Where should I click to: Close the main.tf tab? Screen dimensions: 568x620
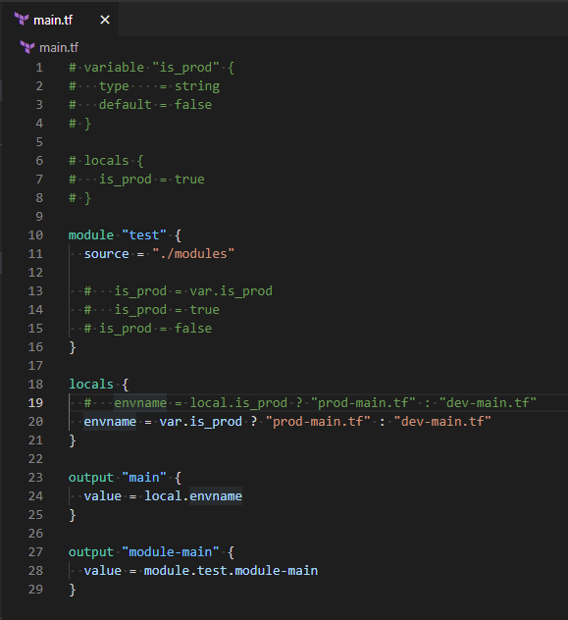[x=105, y=20]
